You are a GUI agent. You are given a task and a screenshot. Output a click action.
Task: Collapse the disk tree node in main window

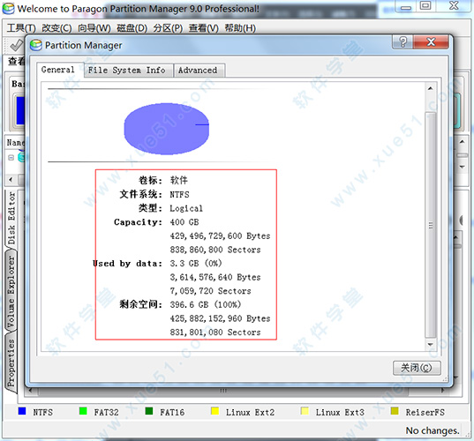(11, 158)
